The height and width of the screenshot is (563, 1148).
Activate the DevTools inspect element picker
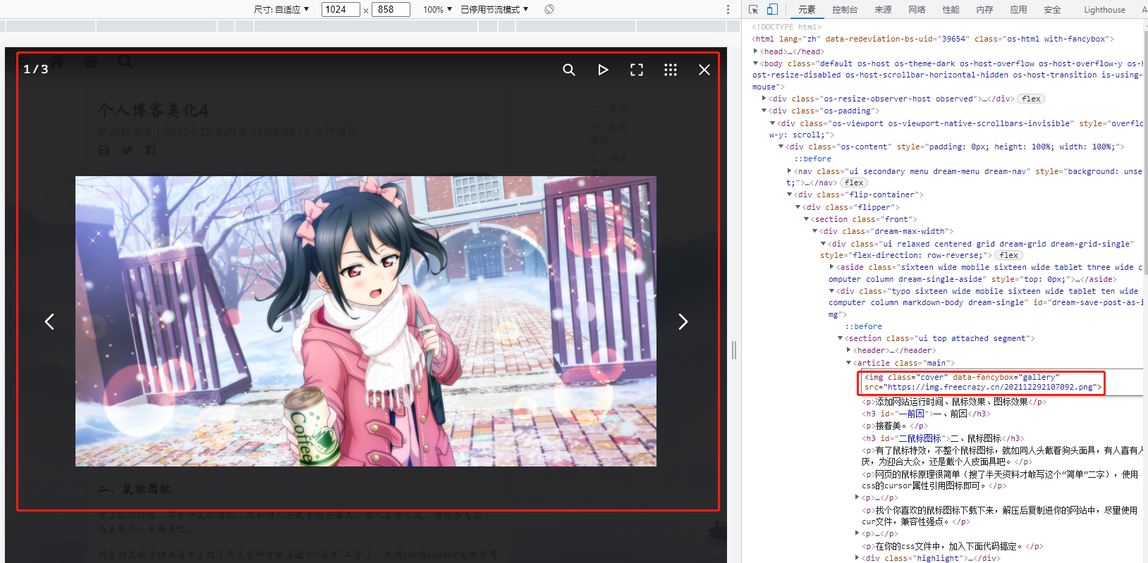754,9
